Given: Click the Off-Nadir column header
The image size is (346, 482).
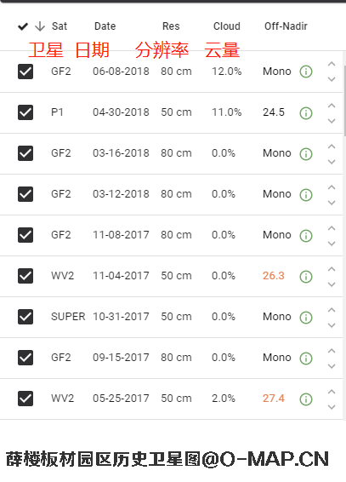Looking at the screenshot, I should pos(286,26).
